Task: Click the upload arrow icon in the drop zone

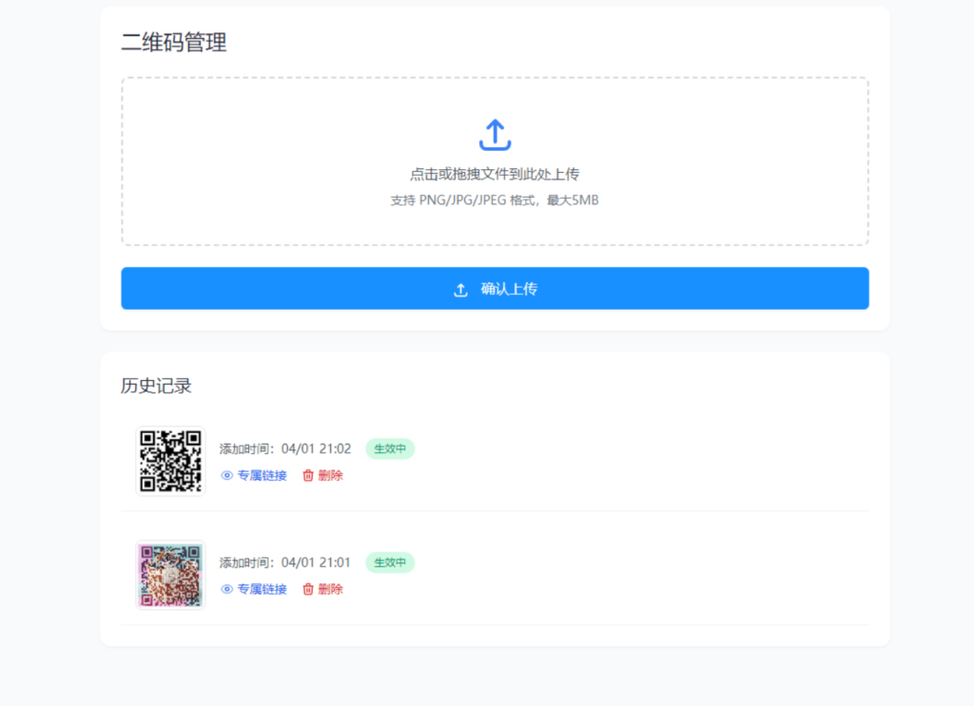Action: coord(495,135)
